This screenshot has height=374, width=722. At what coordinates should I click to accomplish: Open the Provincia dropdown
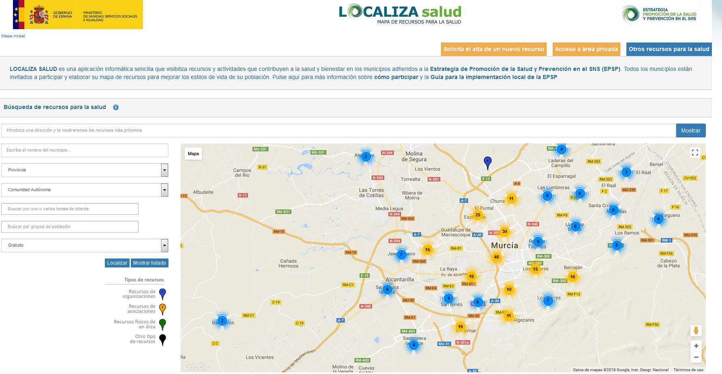(85, 170)
